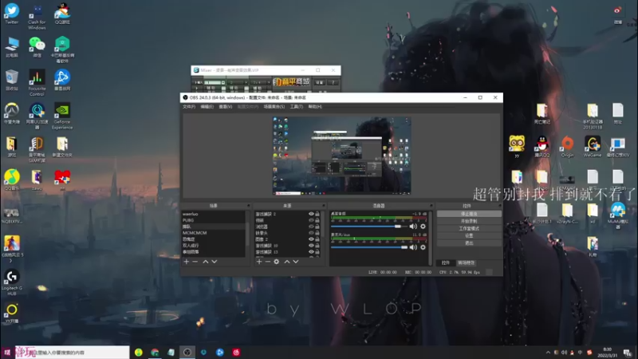Open Logitech G HUB desktop icon
Screen dimensions: 638x359
pos(12,282)
